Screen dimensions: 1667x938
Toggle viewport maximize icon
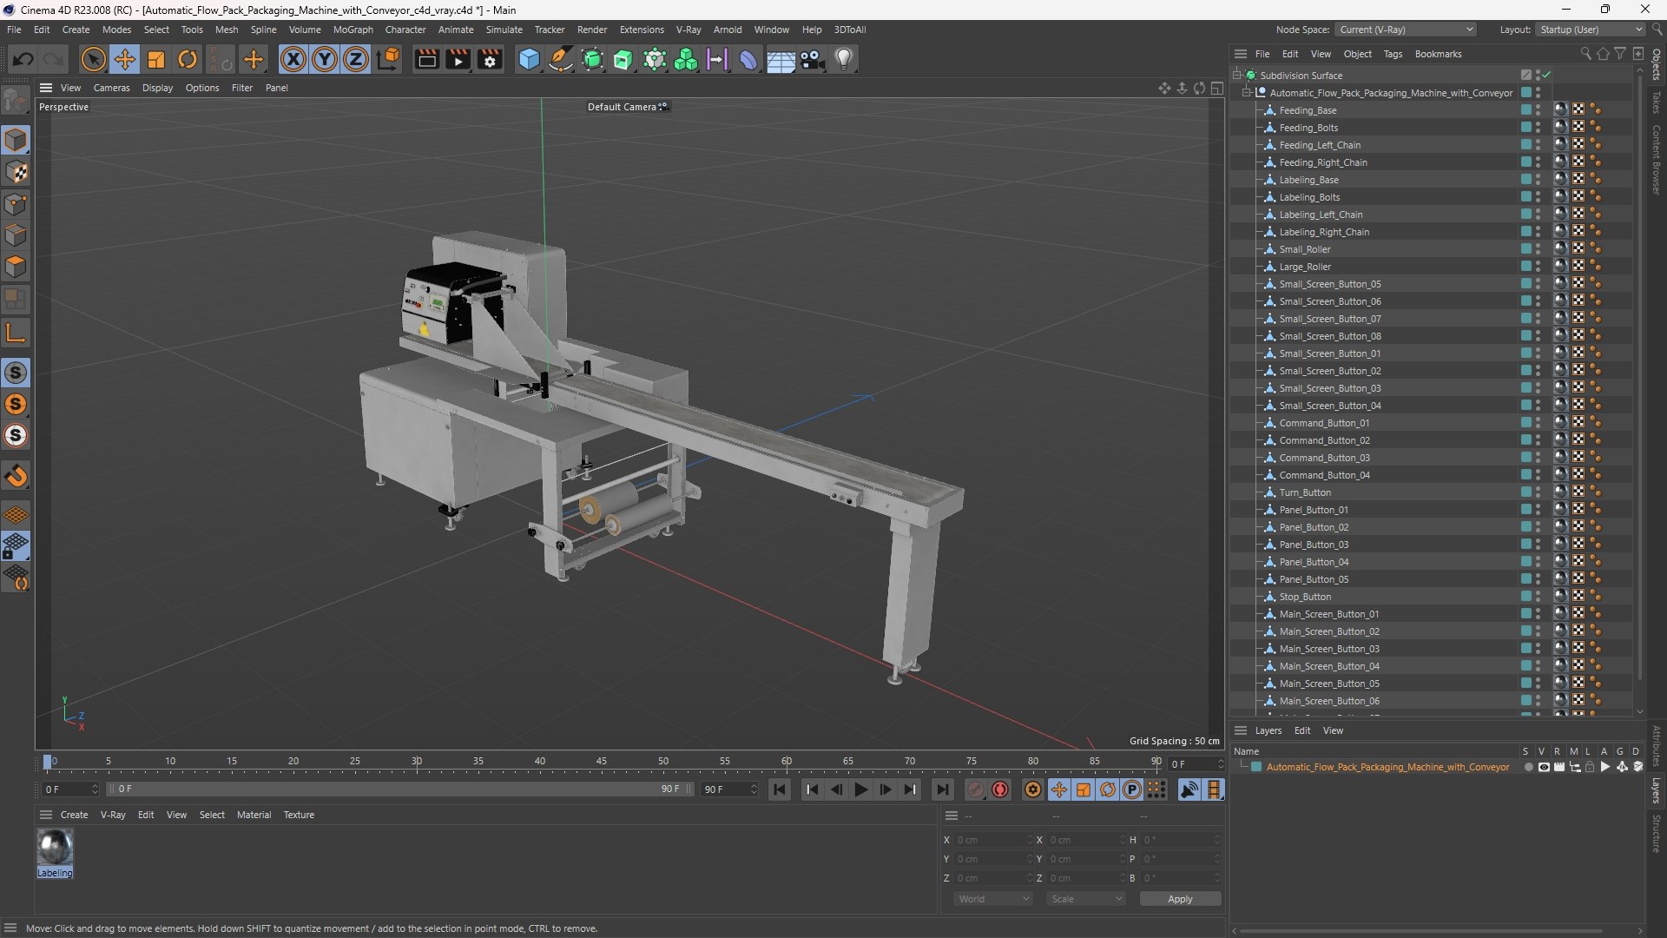1217,88
